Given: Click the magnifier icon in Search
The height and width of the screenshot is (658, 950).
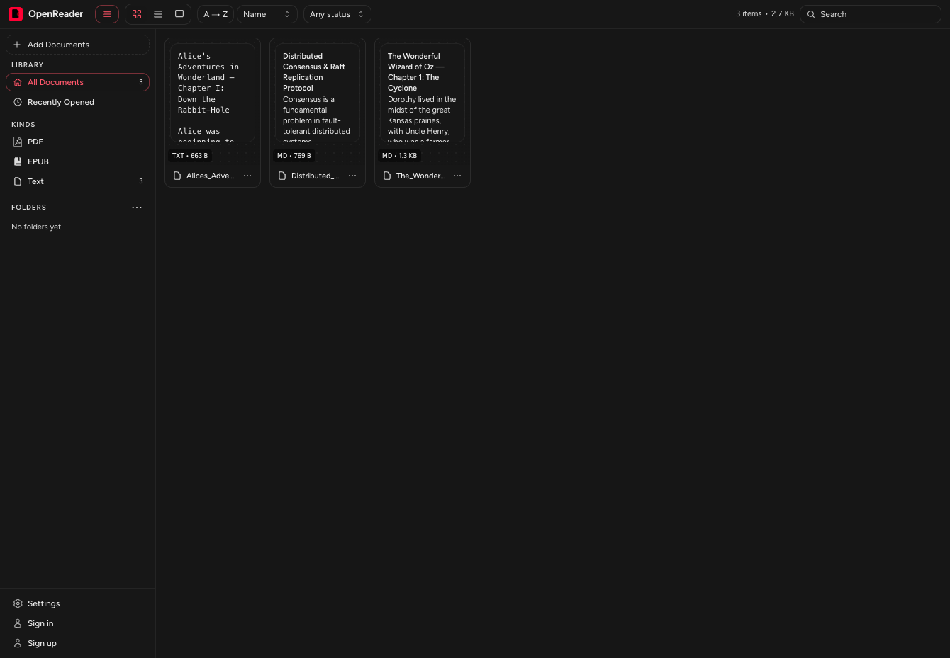Looking at the screenshot, I should pyautogui.click(x=811, y=14).
